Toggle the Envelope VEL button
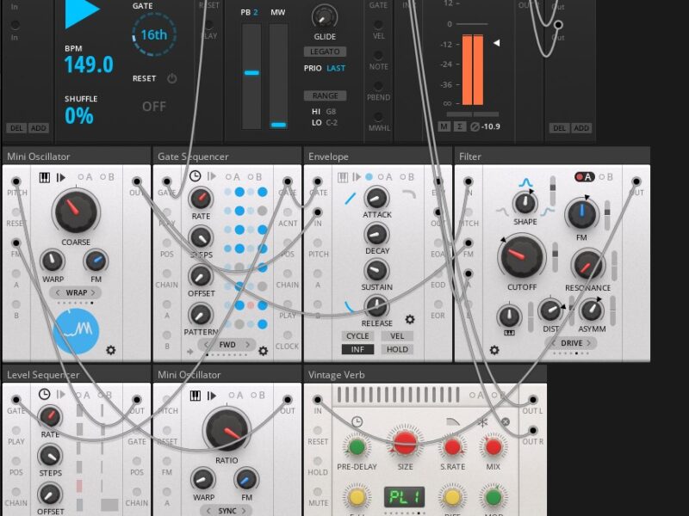The image size is (689, 516). [397, 336]
